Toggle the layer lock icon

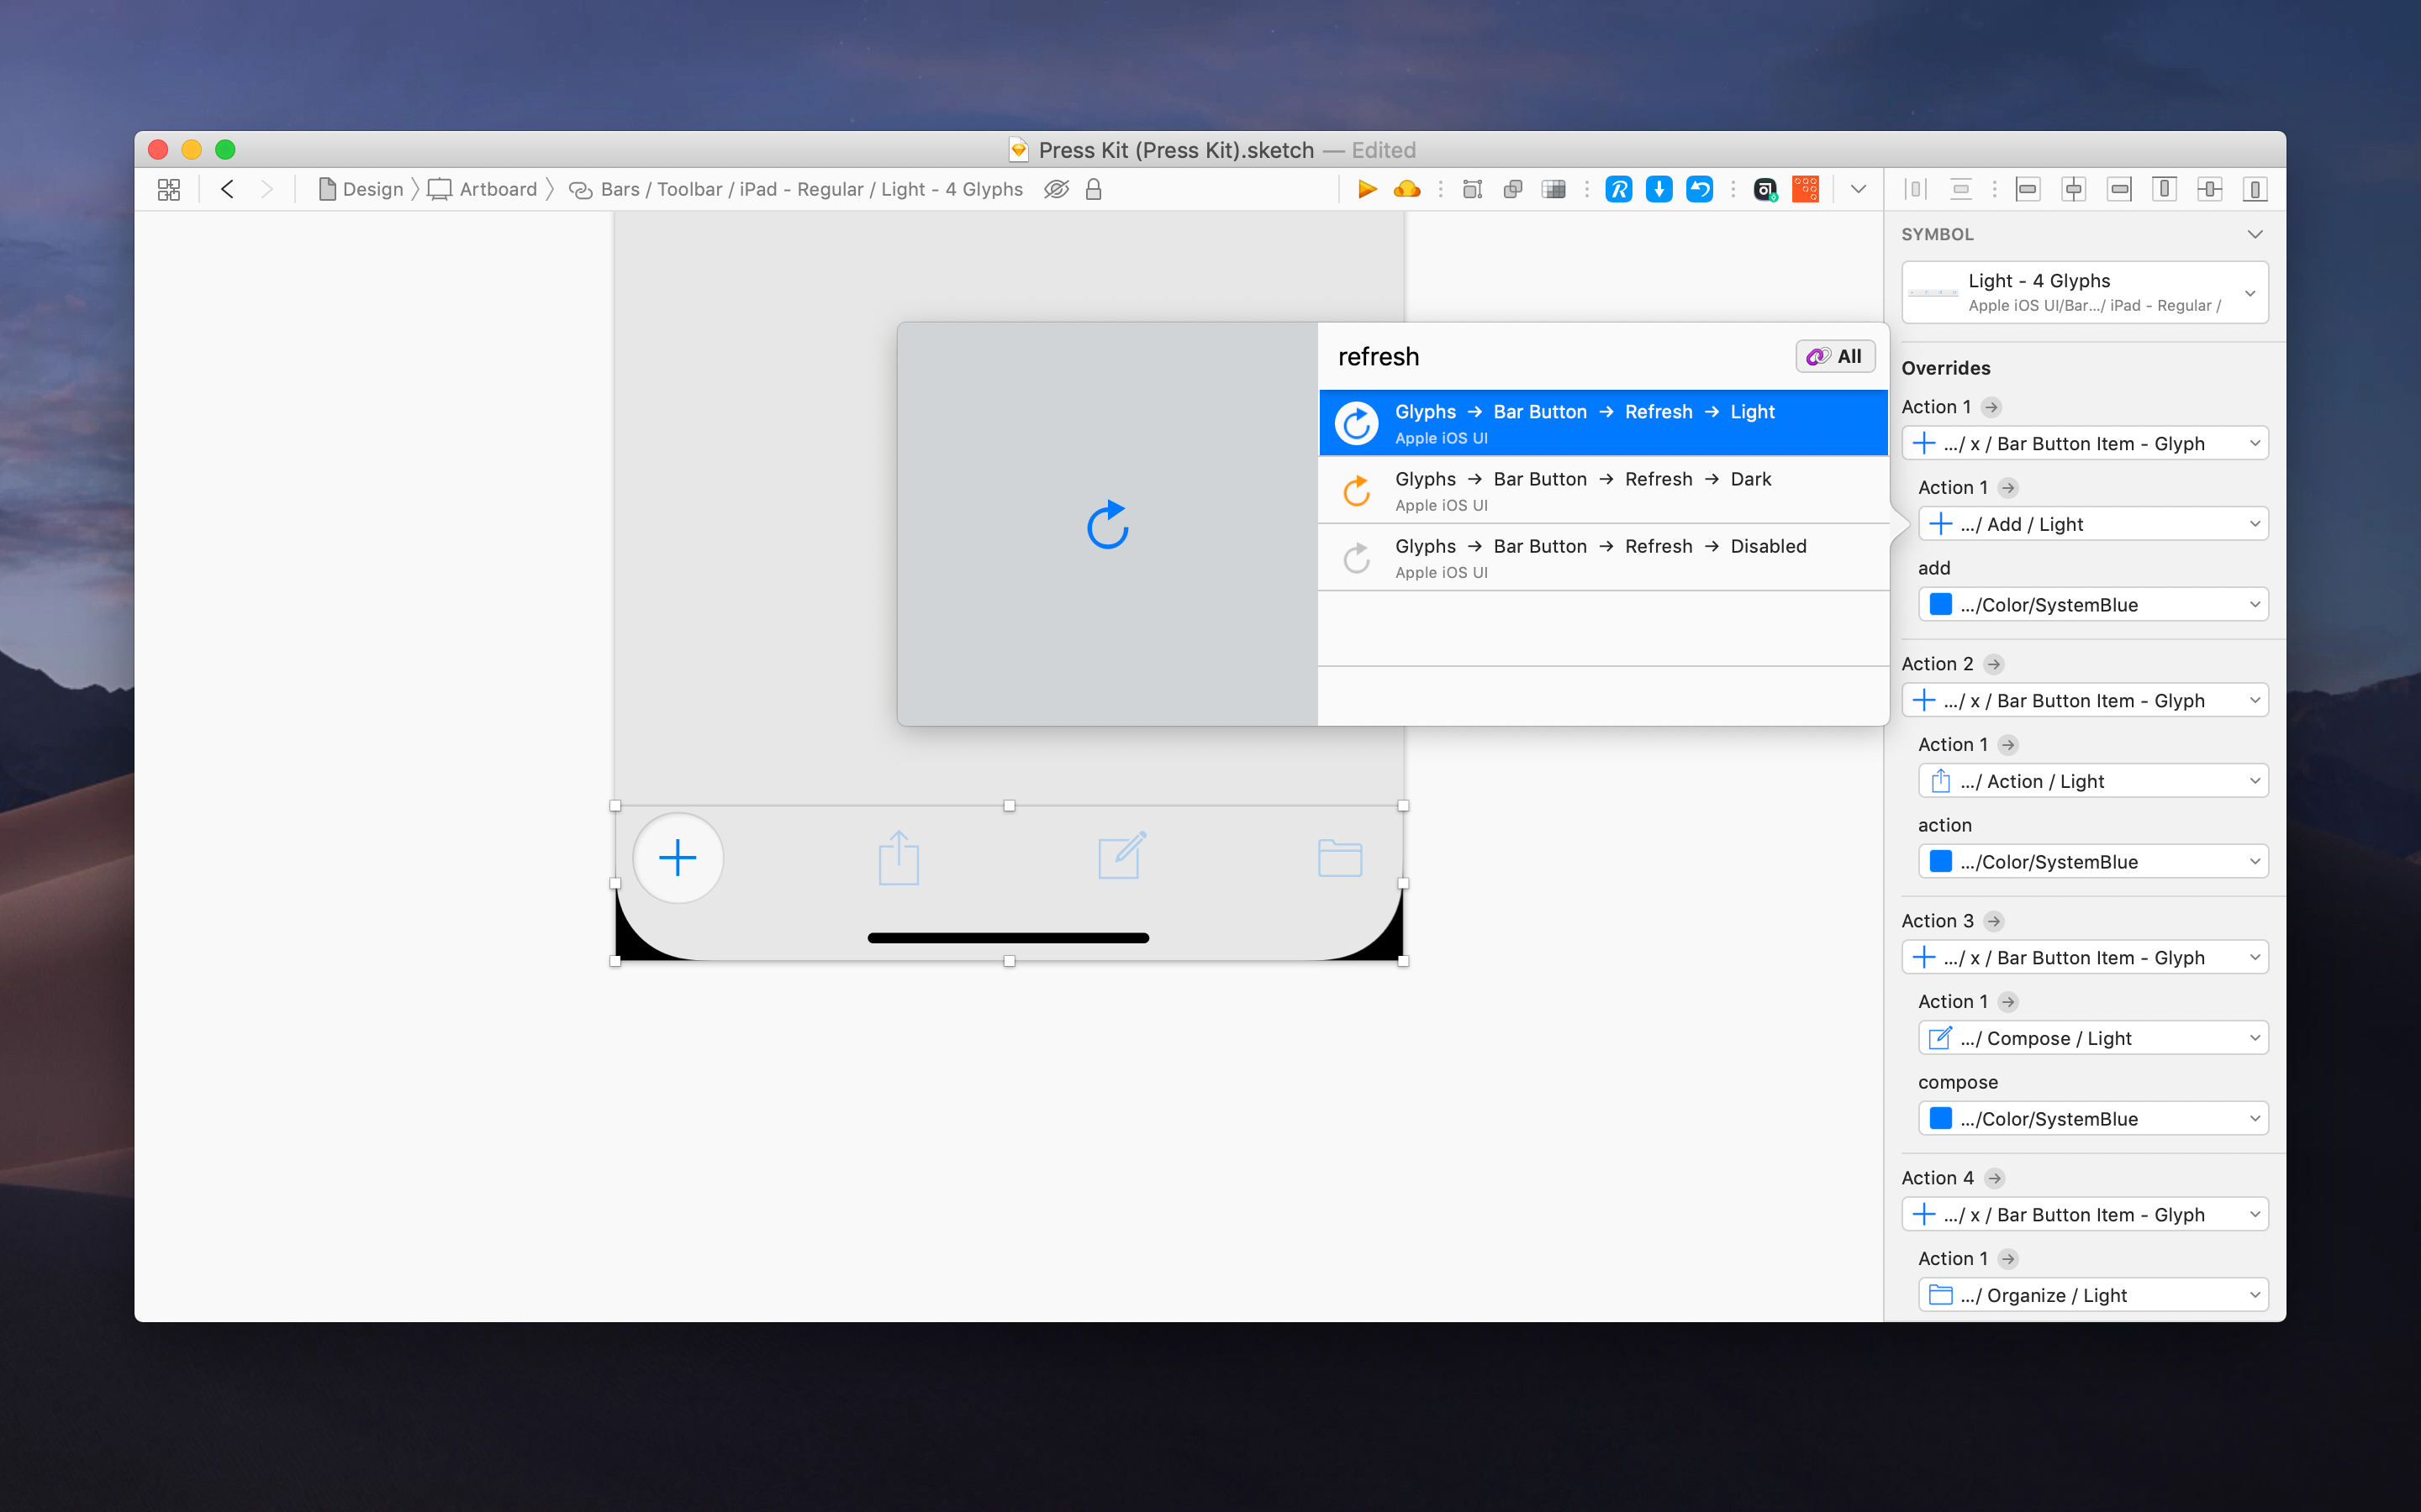[x=1094, y=189]
